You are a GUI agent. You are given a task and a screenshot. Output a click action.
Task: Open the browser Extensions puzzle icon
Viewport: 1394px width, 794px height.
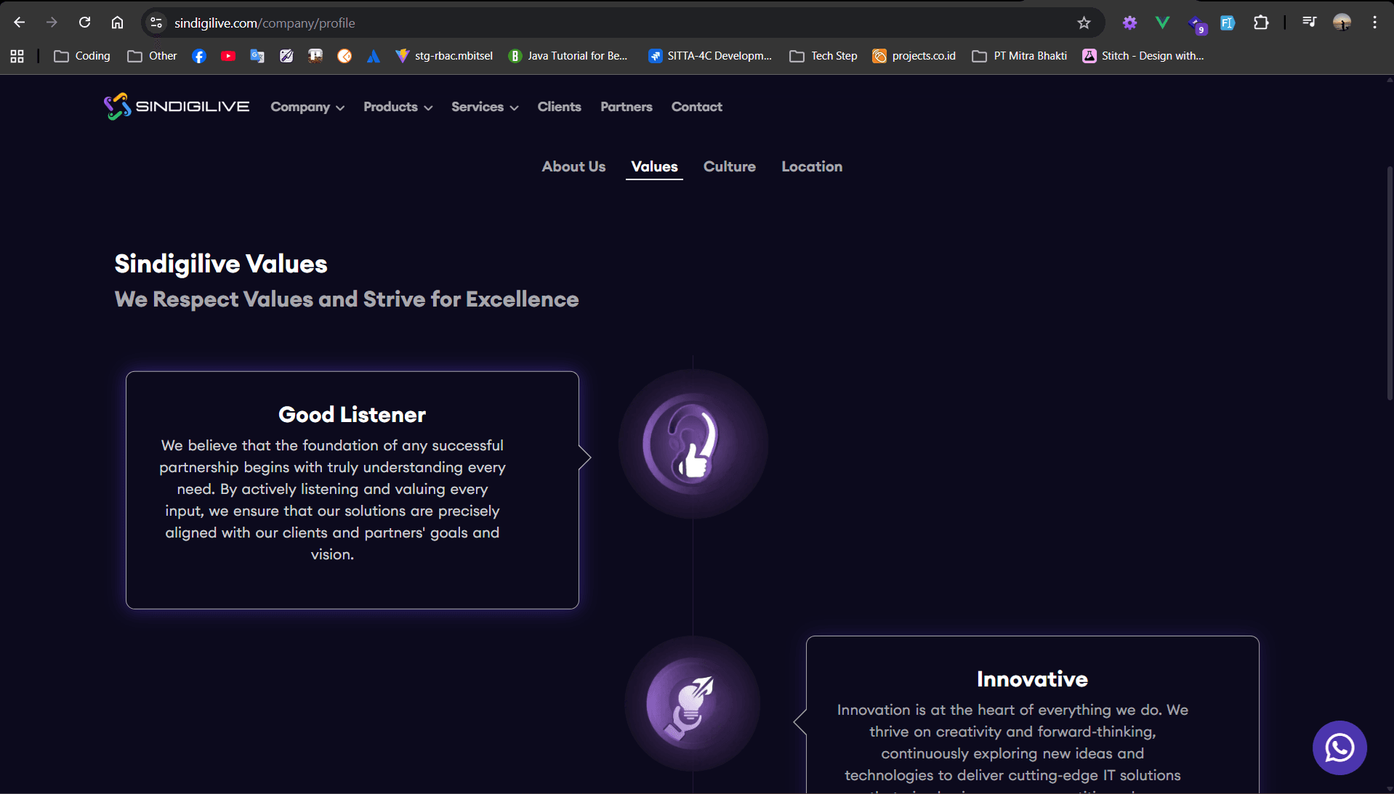click(1261, 23)
